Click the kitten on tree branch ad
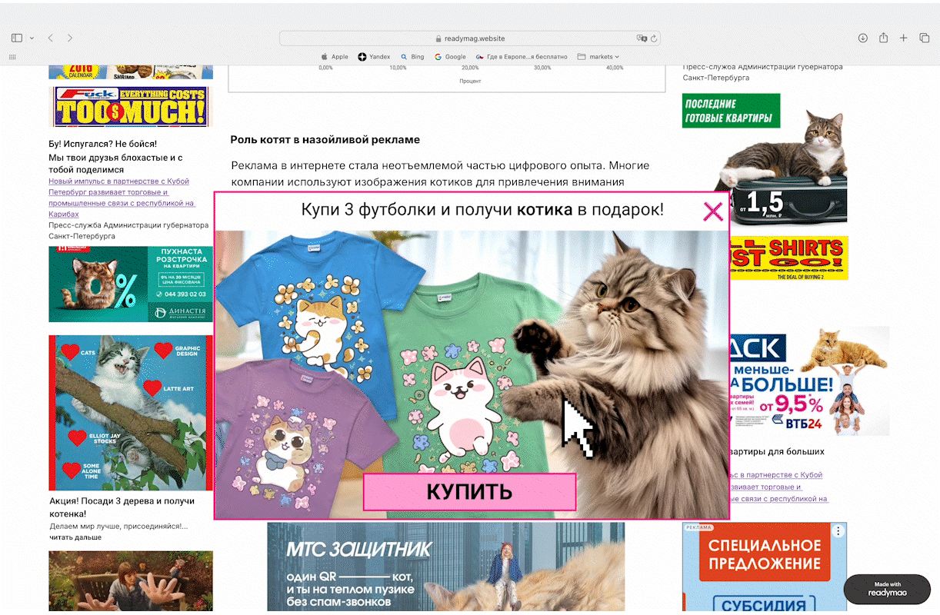The height and width of the screenshot is (615, 940). (x=131, y=413)
